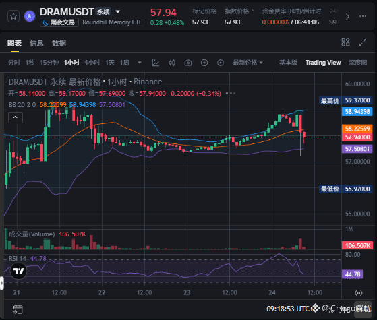Show more ticker stats with right chevron
Viewport: 377px width, 320px height.
pos(347,17)
